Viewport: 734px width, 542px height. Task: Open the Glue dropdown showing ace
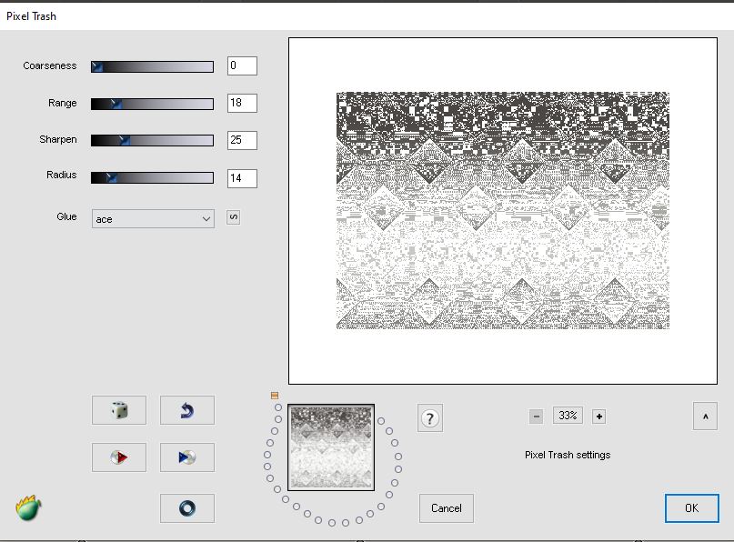pos(153,218)
